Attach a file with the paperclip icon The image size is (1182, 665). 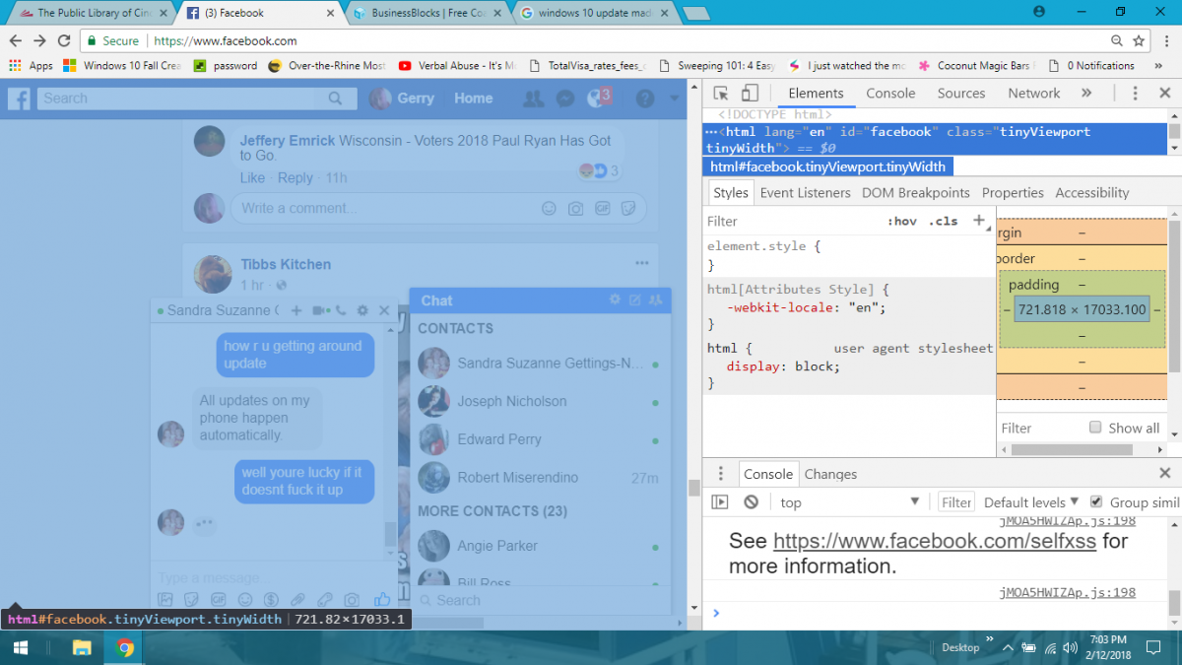[297, 599]
